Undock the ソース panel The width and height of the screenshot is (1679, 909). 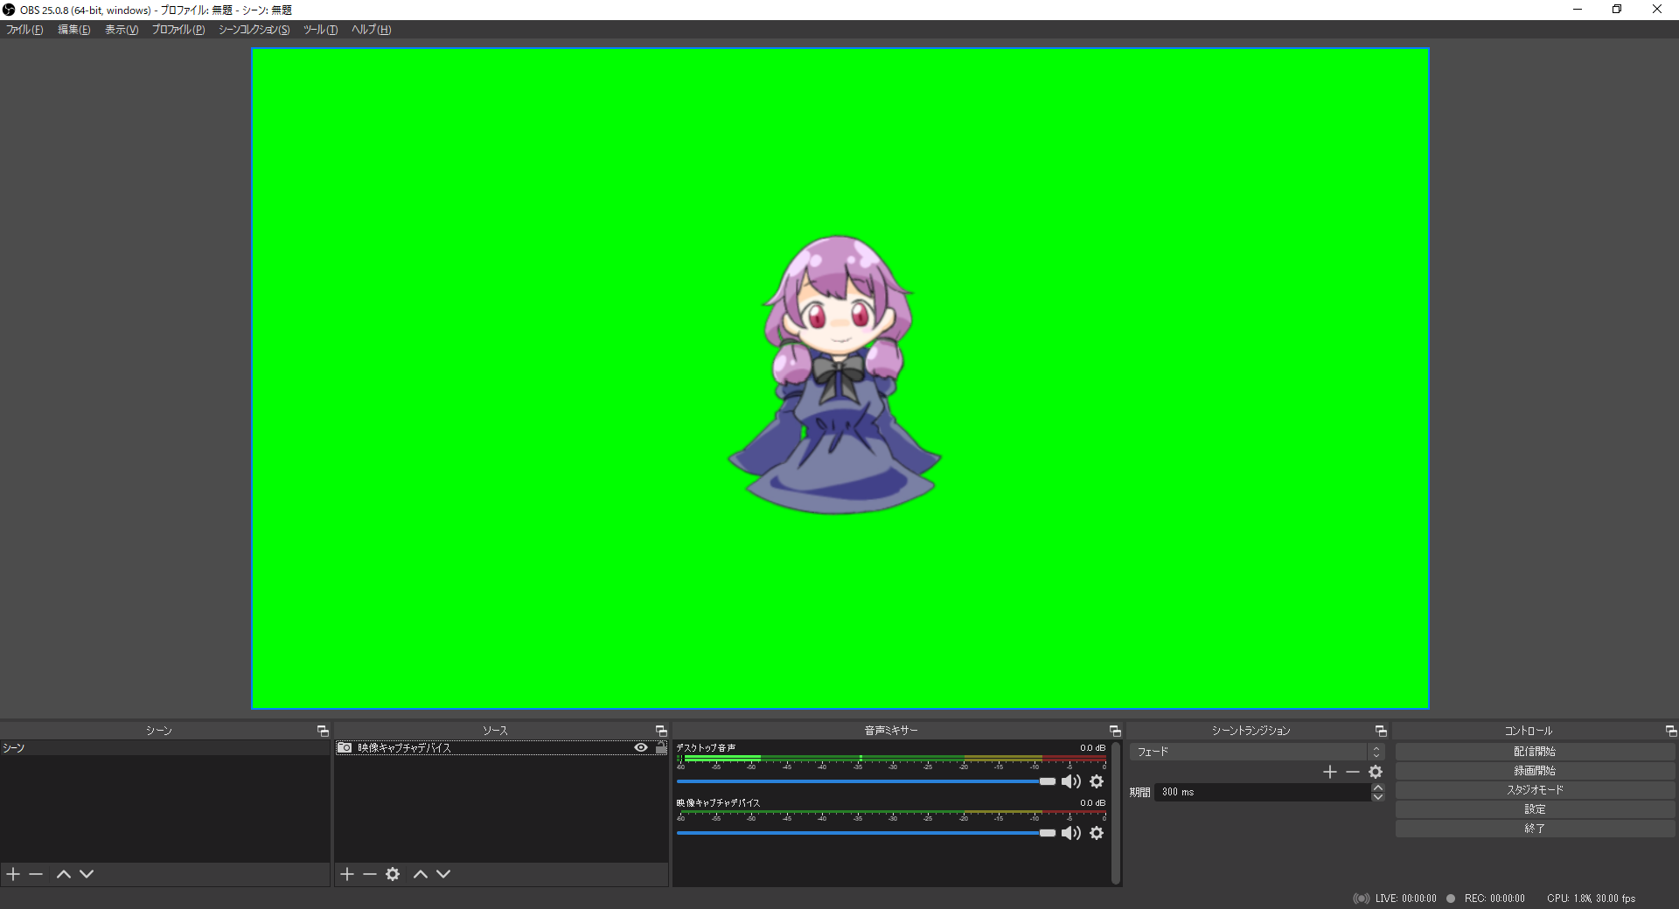[x=661, y=731]
